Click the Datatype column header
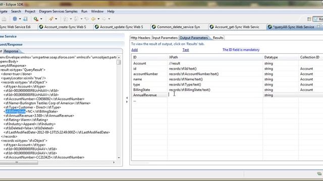Image resolution: width=323 pixels, height=181 pixels. [281, 57]
